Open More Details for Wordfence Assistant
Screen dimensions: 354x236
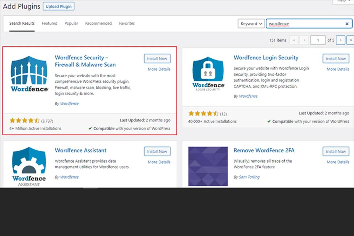[x=159, y=162]
